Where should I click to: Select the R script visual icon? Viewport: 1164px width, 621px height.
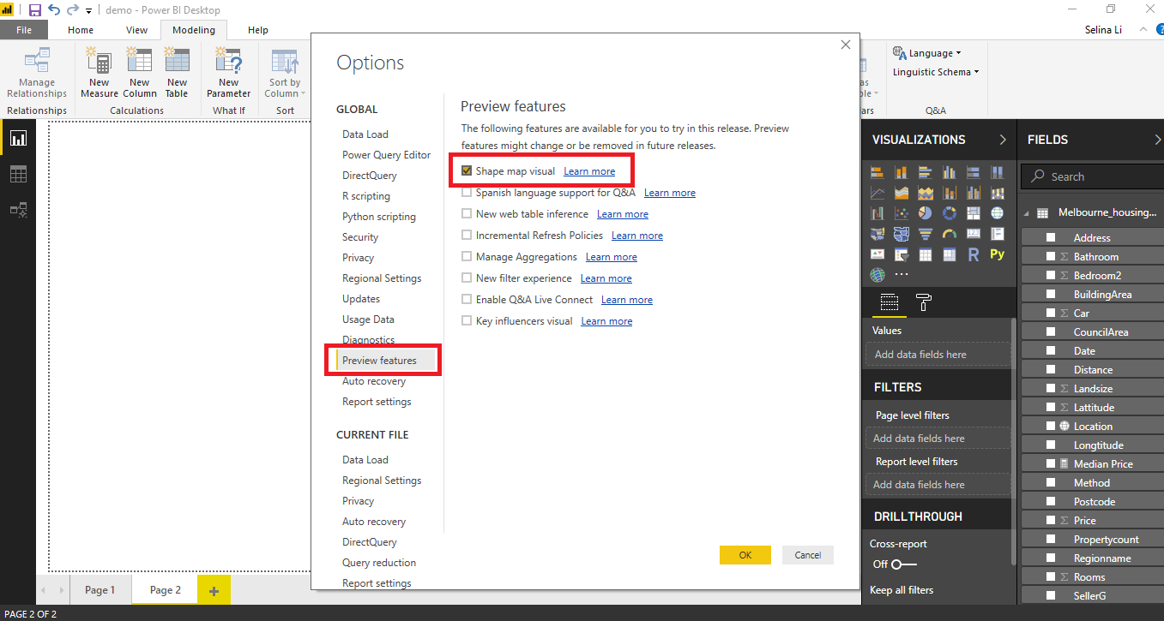pyautogui.click(x=974, y=254)
